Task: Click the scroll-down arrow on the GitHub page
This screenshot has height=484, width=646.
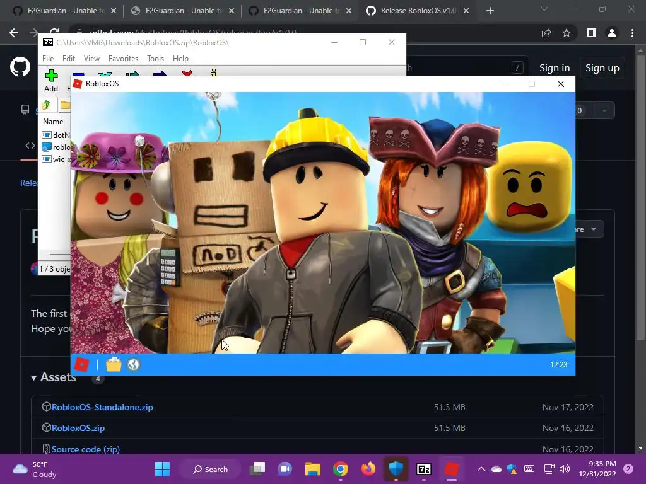Action: click(x=640, y=448)
